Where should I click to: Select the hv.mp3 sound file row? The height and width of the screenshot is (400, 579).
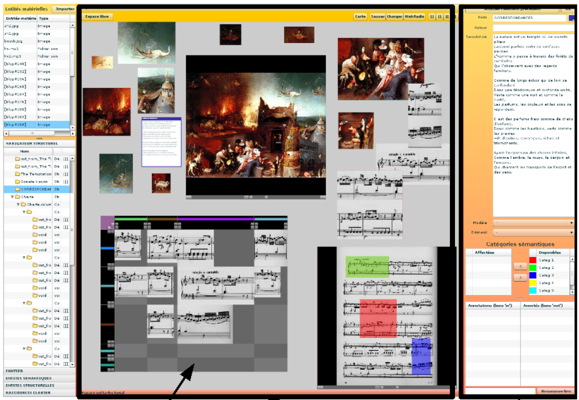coord(36,49)
